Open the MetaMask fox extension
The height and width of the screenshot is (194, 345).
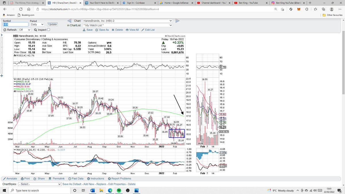coord(298,9)
